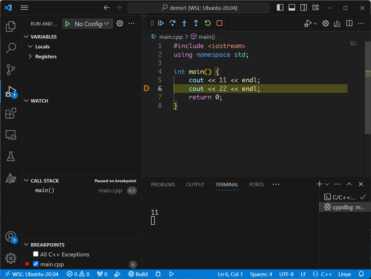This screenshot has height=279, width=371.
Task: Collapse the Locals scope
Action: point(30,47)
